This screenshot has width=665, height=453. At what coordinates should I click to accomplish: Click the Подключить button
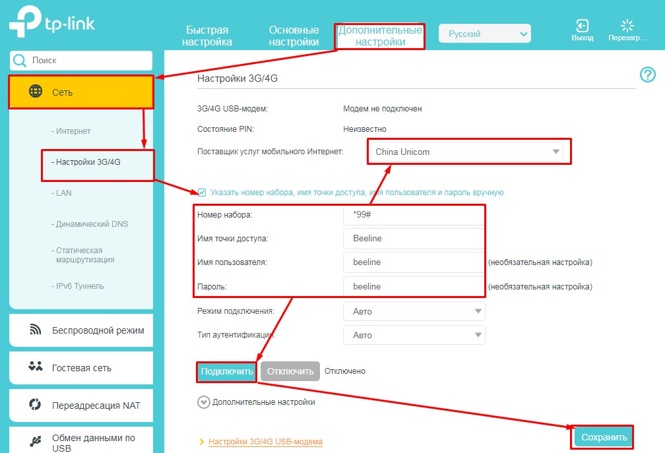227,371
